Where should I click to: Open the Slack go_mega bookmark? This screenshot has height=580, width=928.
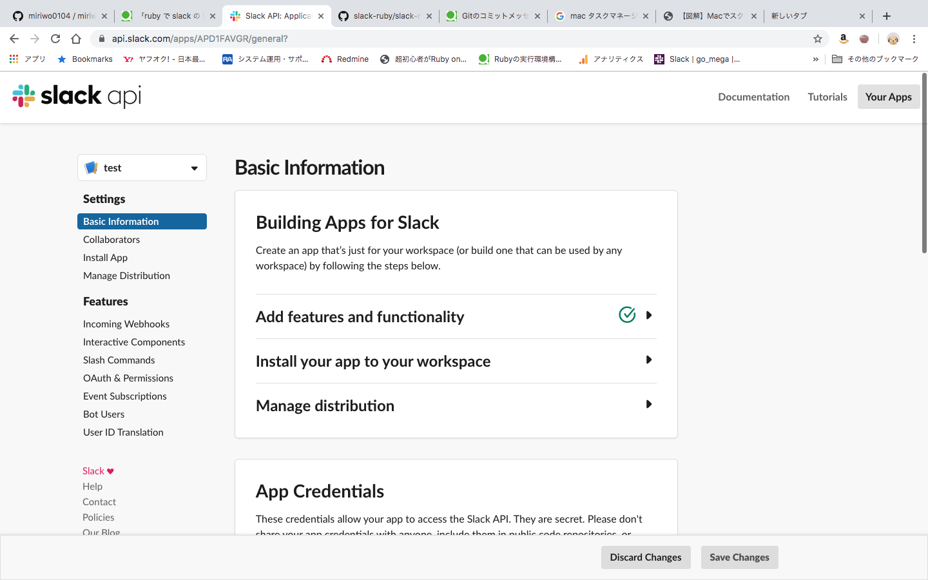(x=697, y=59)
